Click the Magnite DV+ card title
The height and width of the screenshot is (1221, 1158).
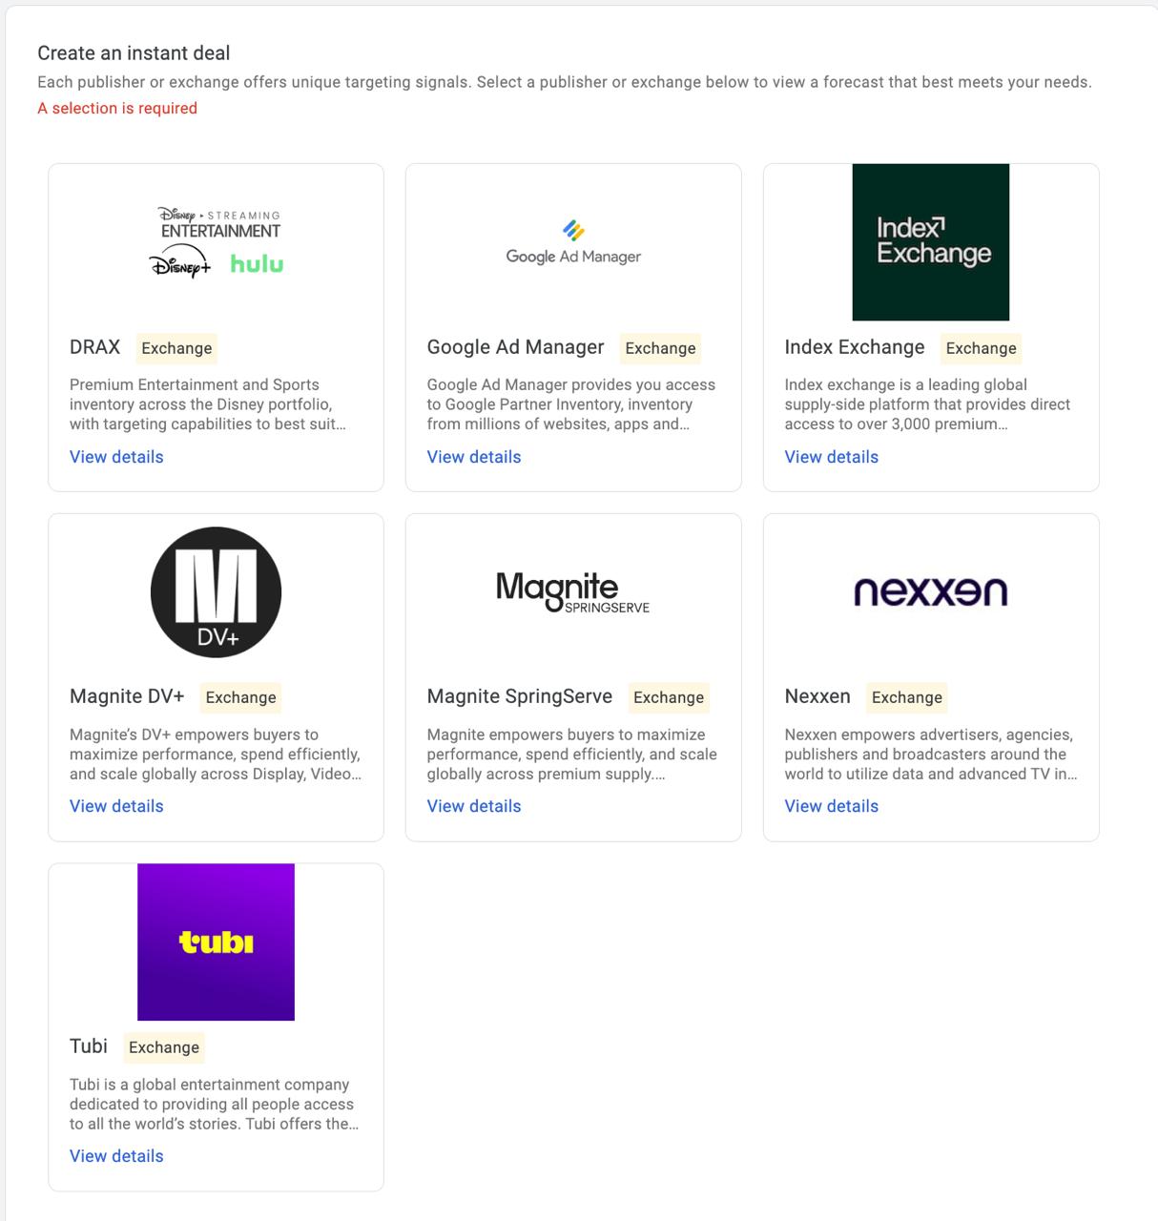pyautogui.click(x=127, y=696)
